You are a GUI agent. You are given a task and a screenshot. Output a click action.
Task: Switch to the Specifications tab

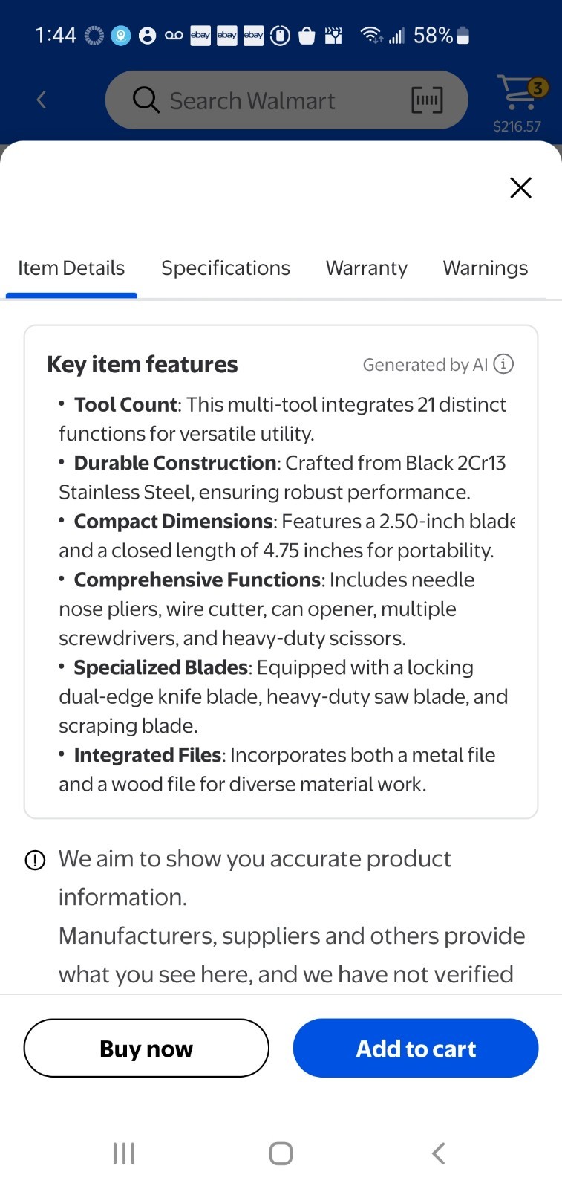coord(226,268)
